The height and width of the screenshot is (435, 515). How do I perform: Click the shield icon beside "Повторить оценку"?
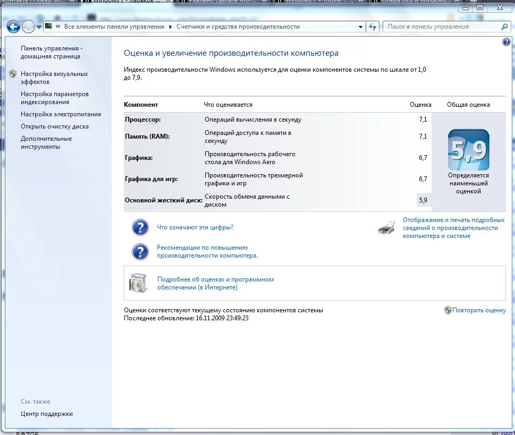point(448,310)
